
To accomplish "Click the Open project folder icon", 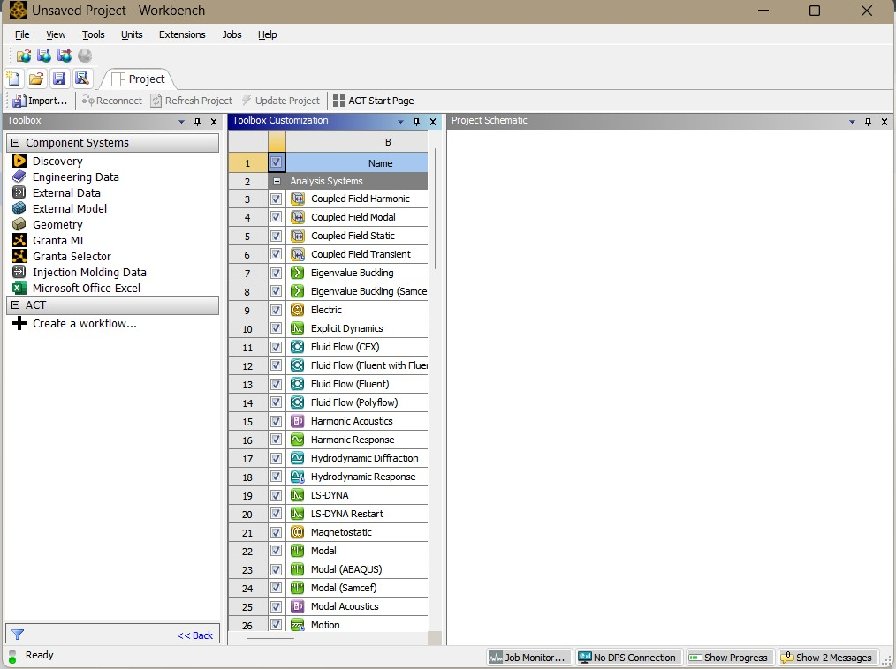I will click(x=36, y=79).
